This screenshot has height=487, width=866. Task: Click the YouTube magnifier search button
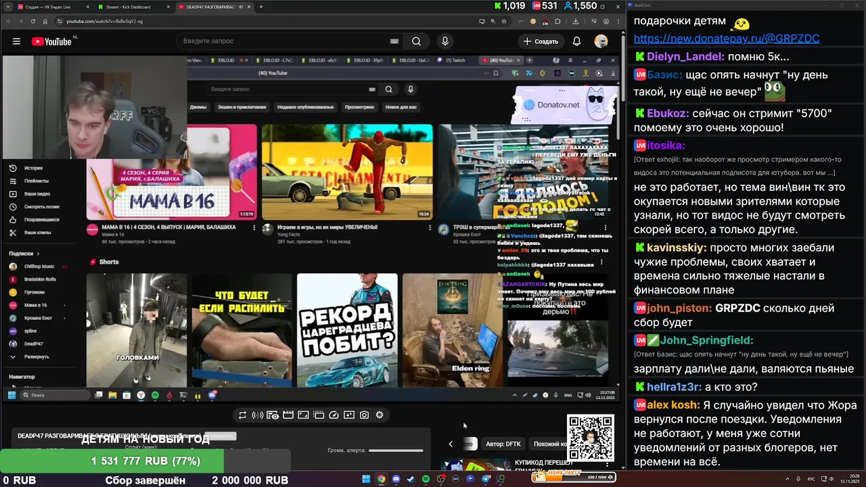[416, 41]
